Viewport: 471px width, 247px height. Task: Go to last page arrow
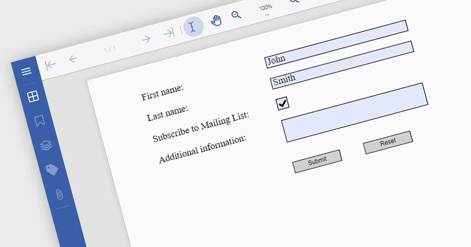click(x=169, y=33)
